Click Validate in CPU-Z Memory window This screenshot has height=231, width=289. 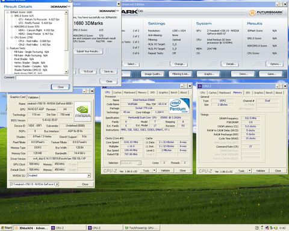(x=261, y=171)
